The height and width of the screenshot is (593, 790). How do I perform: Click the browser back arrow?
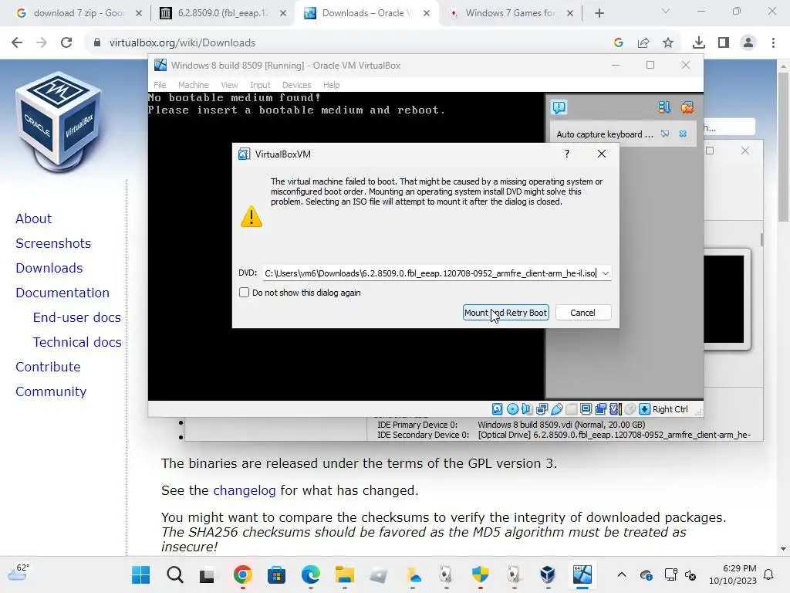(x=17, y=43)
